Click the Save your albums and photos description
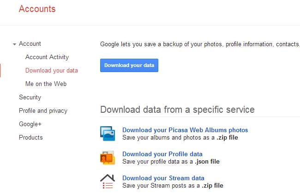Image resolution: width=300 pixels, height=195 pixels. [180, 138]
